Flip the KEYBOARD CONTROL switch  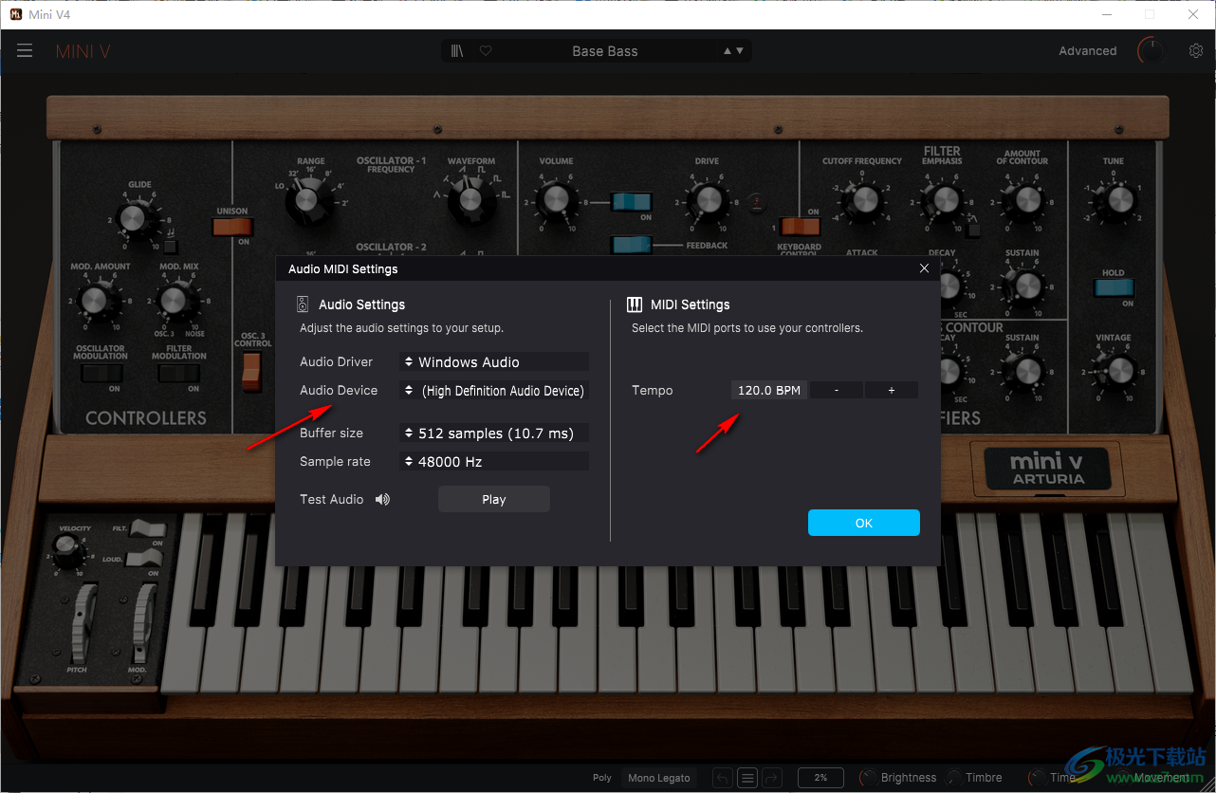798,226
